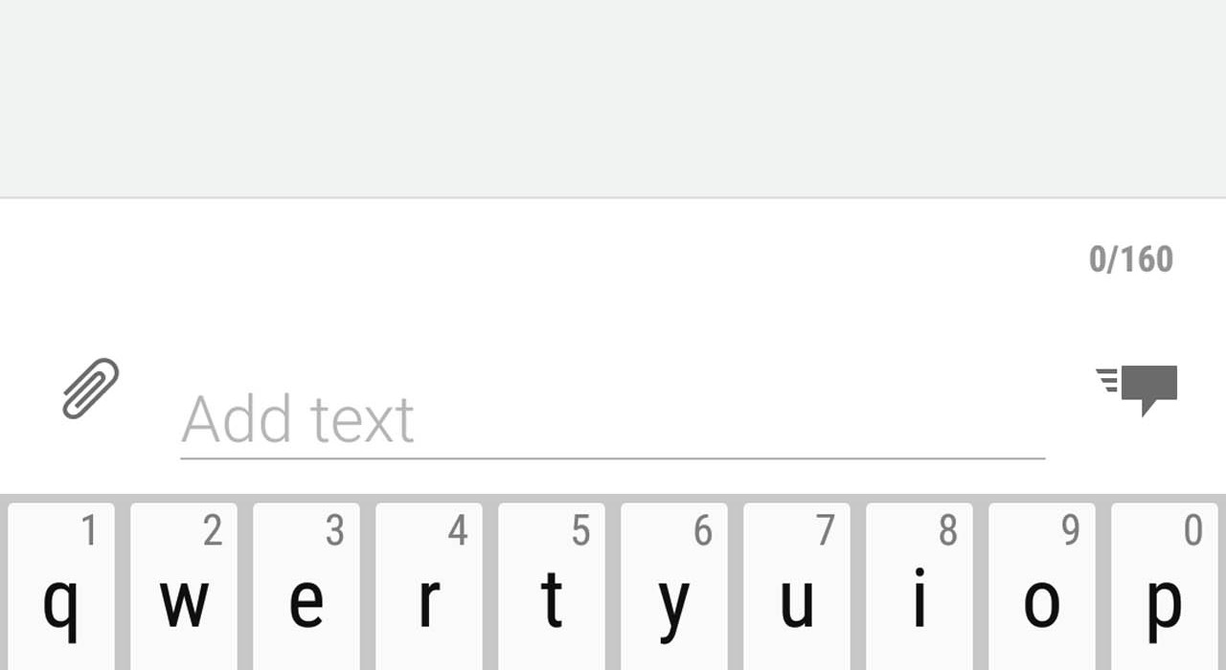The width and height of the screenshot is (1226, 670).
Task: Tap the r key on keyboard
Action: click(x=429, y=586)
